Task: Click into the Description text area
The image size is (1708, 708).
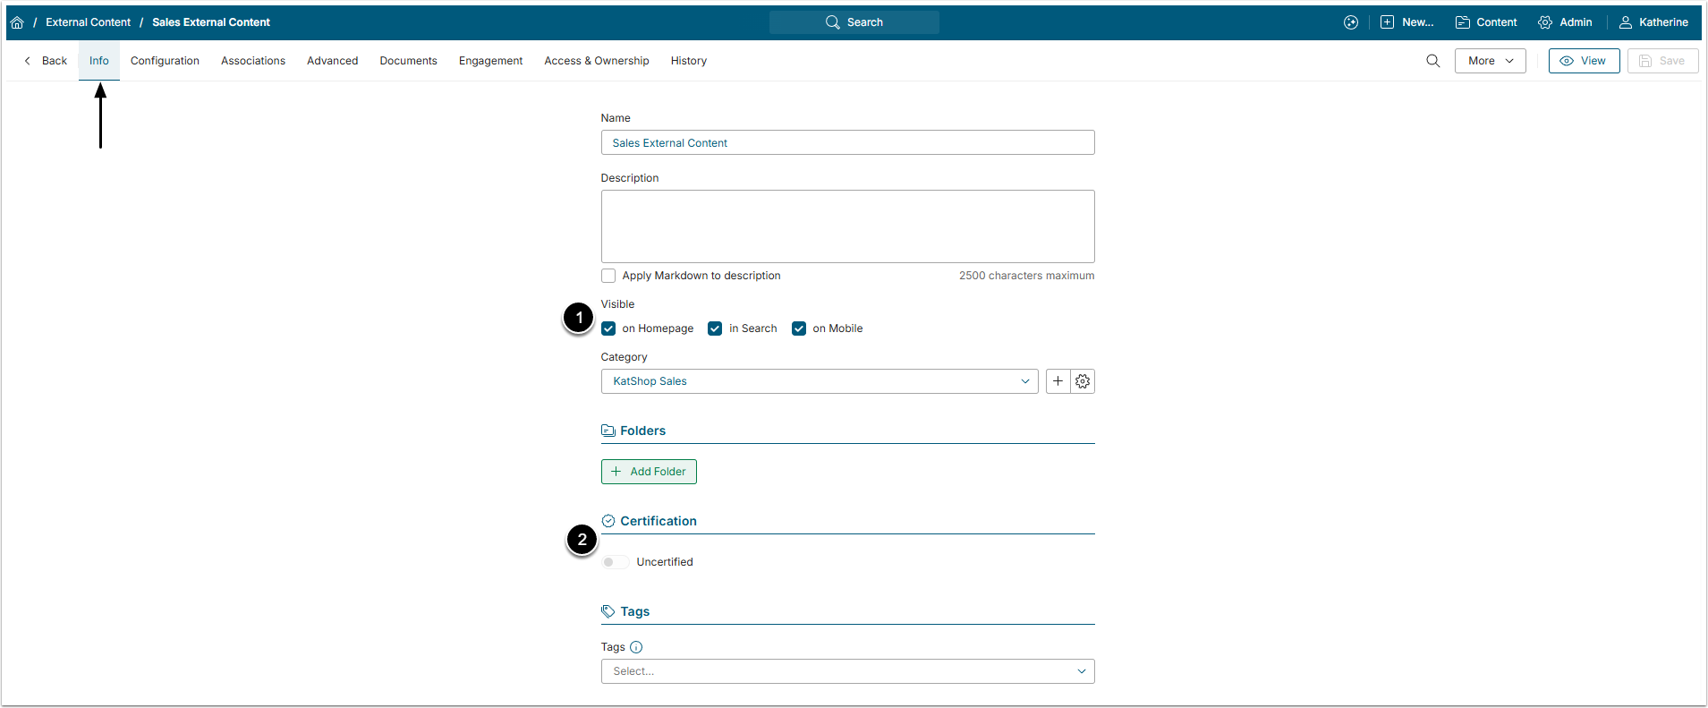Action: pos(846,226)
